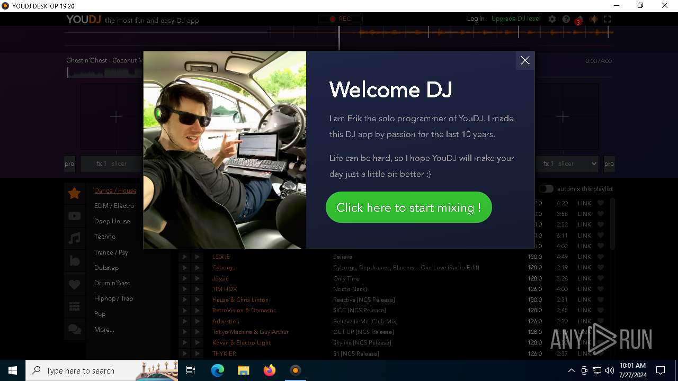Select the EDM / Electro genre
This screenshot has height=381, width=678.
point(114,206)
